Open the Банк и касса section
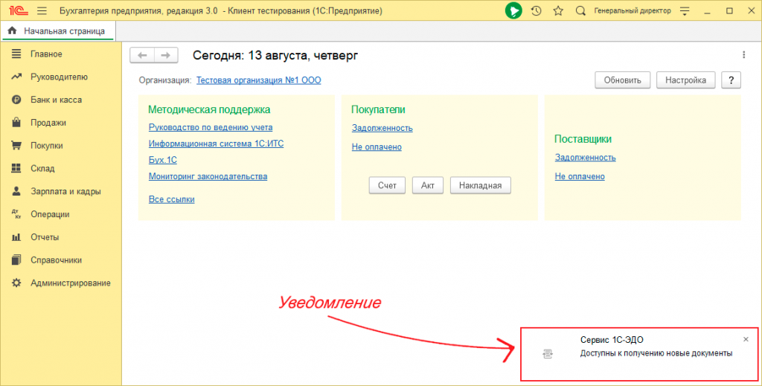 (56, 100)
